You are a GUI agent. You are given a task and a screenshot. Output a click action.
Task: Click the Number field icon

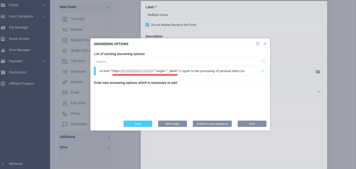65,30
